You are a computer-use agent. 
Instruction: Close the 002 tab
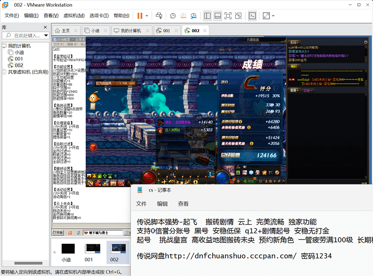(205, 30)
